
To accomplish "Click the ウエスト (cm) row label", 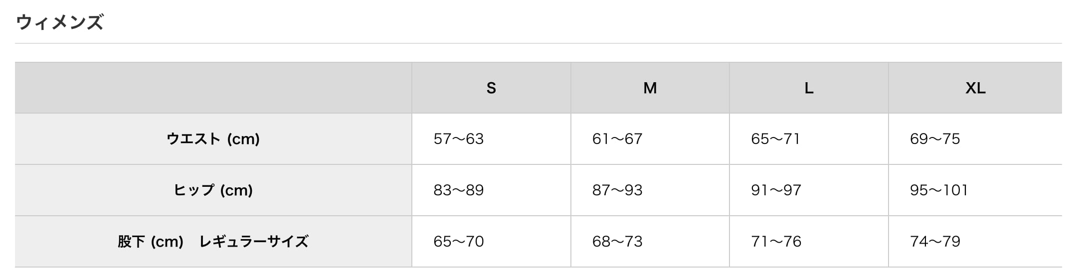I will tap(213, 139).
